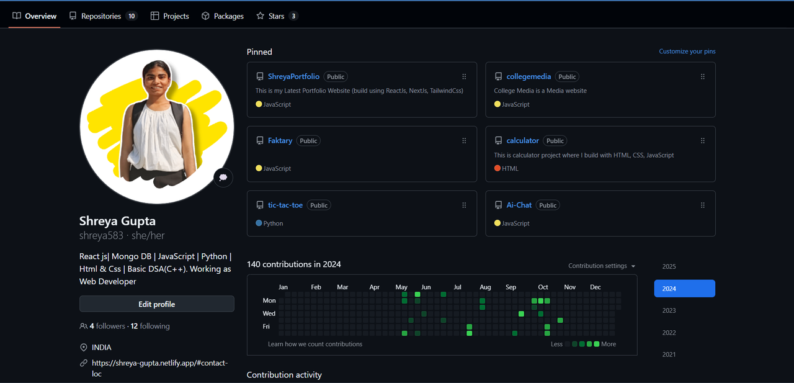
Task: Click the link icon beside netlify URL
Action: (x=84, y=363)
